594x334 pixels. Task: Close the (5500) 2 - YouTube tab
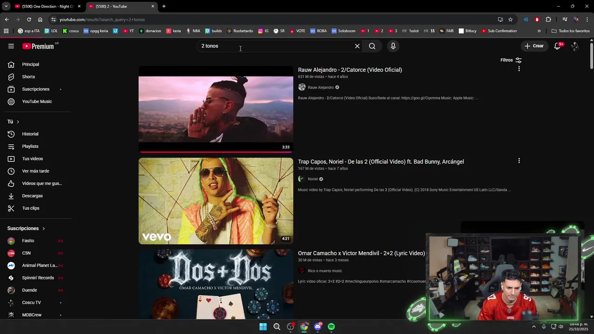(153, 6)
